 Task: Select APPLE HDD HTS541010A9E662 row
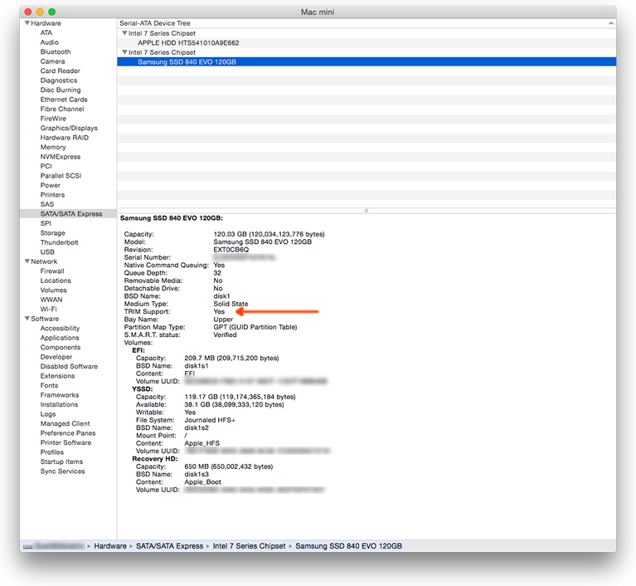[367, 42]
